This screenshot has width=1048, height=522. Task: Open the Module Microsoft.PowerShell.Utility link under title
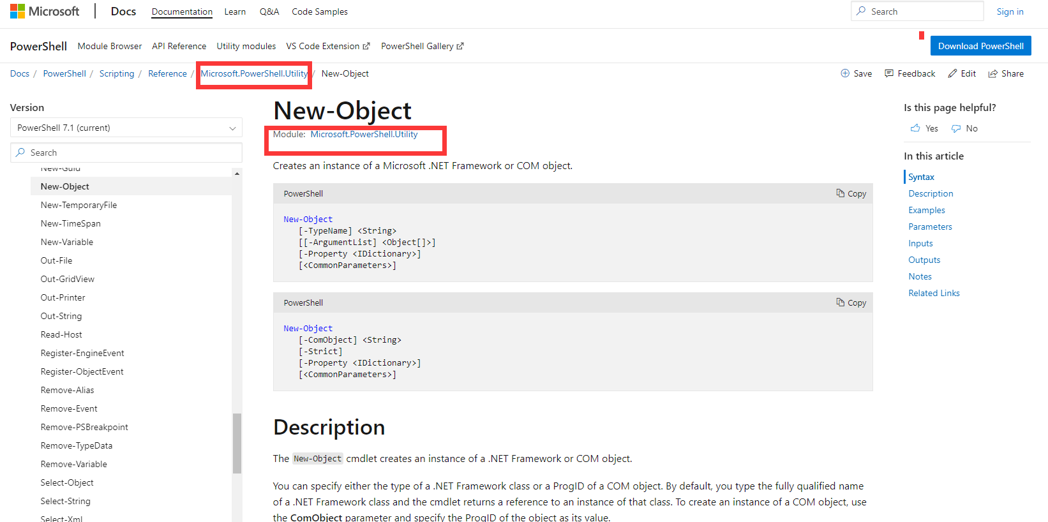(x=364, y=134)
